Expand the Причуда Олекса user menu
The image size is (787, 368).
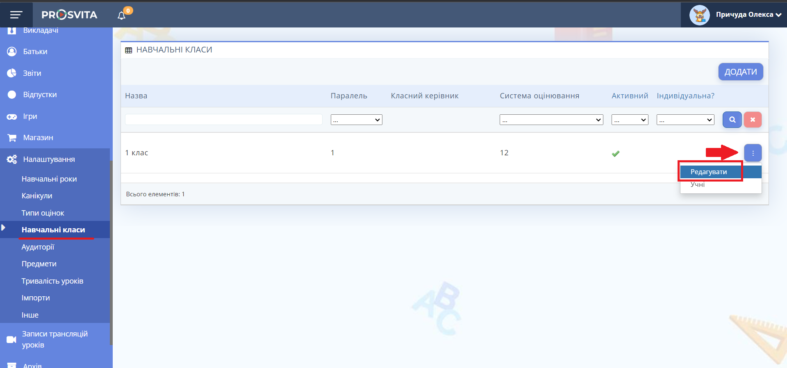coord(748,15)
